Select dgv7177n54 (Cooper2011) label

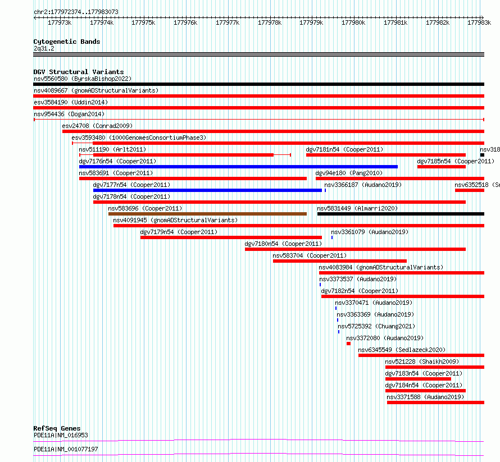(x=131, y=185)
